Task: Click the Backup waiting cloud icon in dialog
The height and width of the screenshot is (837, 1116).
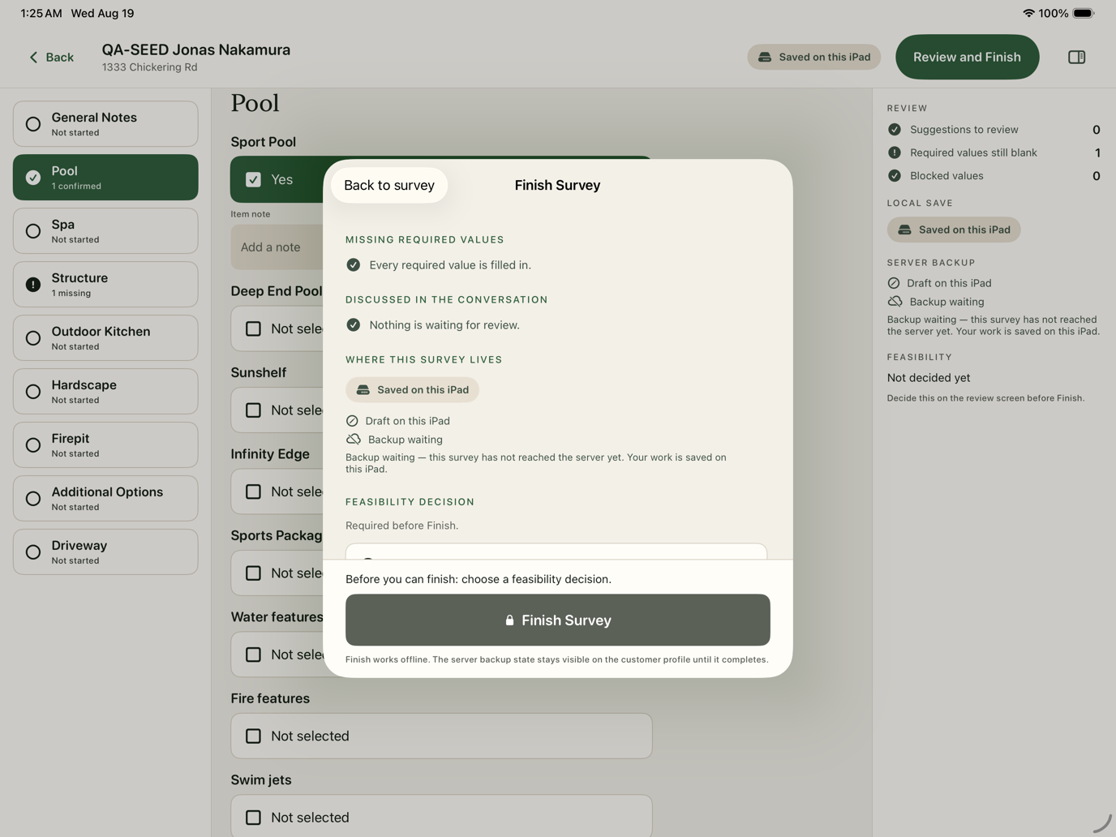Action: pyautogui.click(x=354, y=439)
